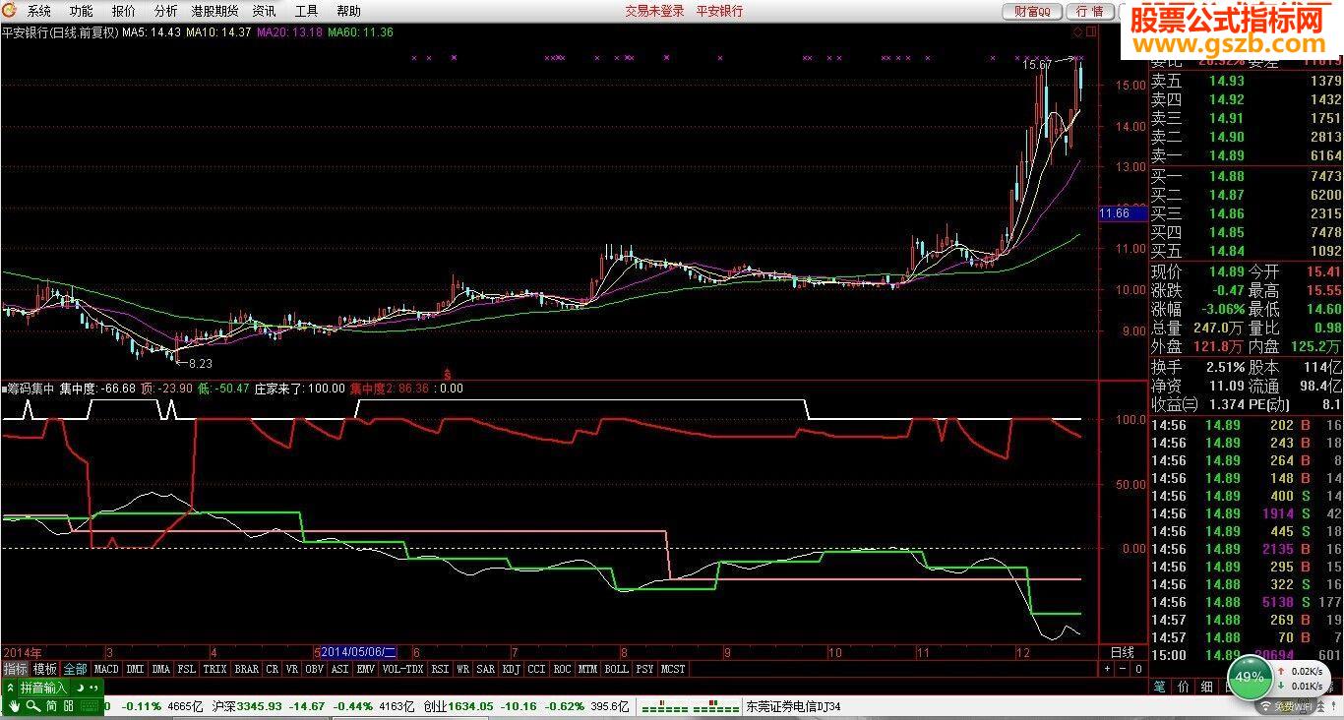Open the 资讯 menu
The width and height of the screenshot is (1344, 720).
click(264, 11)
